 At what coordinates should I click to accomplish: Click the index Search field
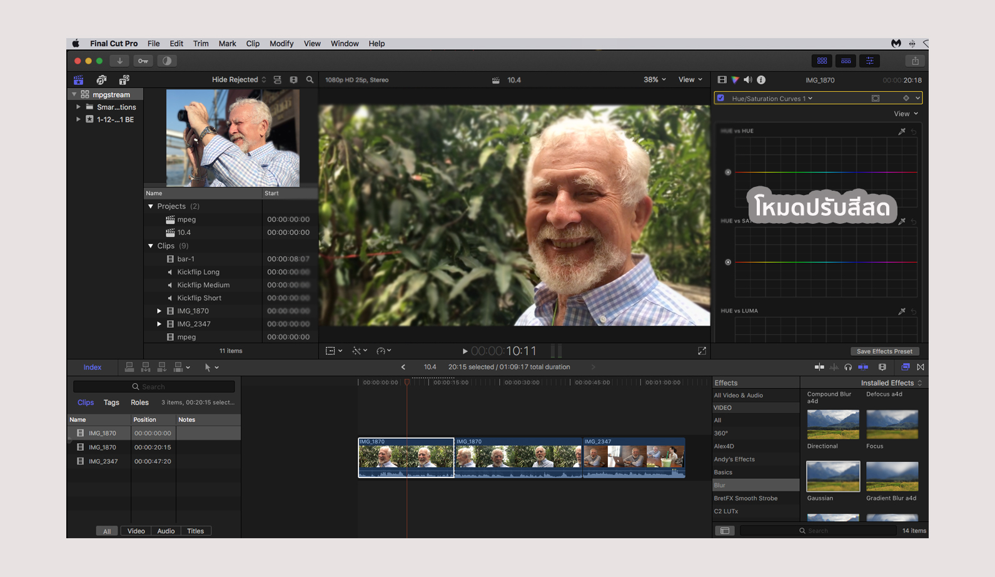pos(154,387)
